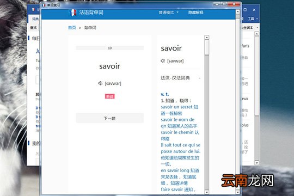Click example text 'savoir un secret'
294x196 pixels.
point(176,107)
